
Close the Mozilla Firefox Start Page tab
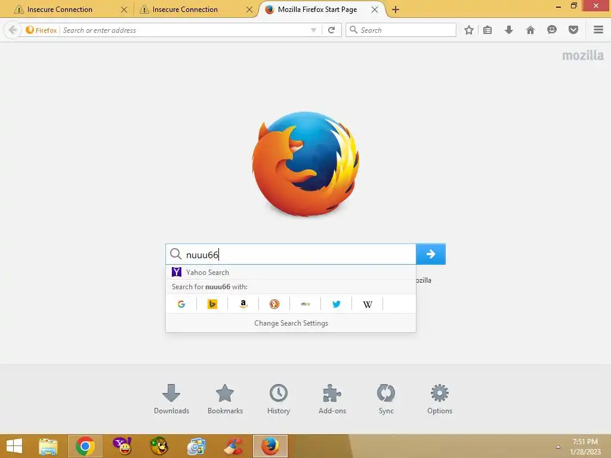point(375,10)
